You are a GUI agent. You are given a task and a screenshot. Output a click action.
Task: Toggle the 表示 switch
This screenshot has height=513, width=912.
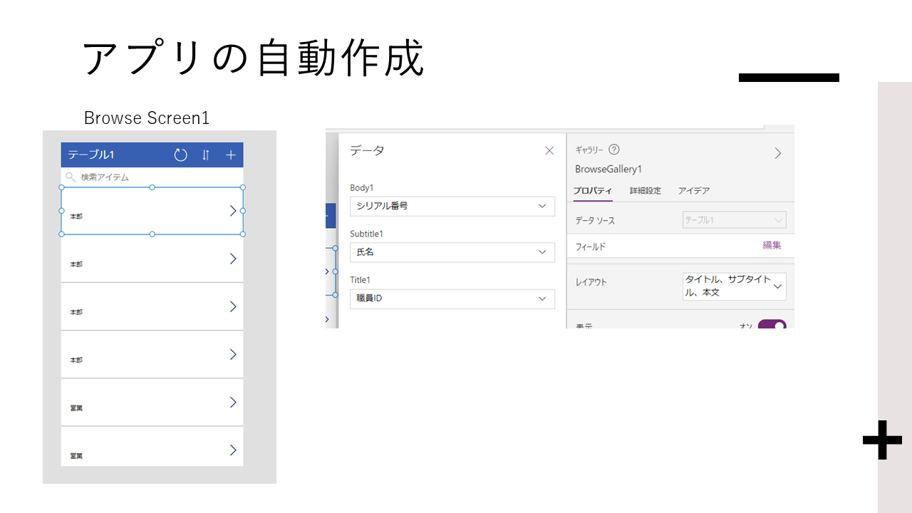click(772, 325)
